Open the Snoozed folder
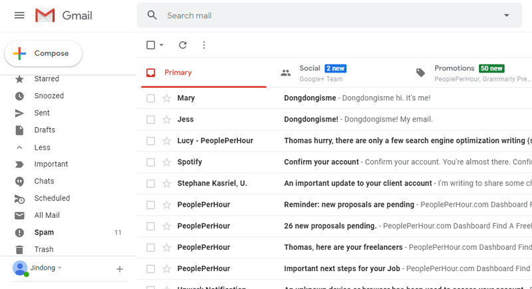Viewport: 532px width, 289px height. coord(49,96)
